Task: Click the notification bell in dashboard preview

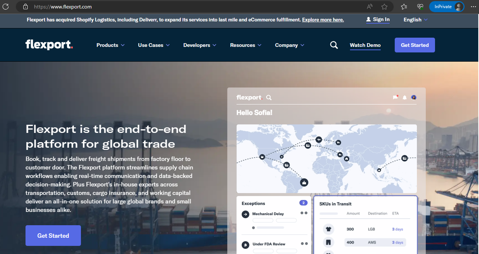Action: pos(405,97)
